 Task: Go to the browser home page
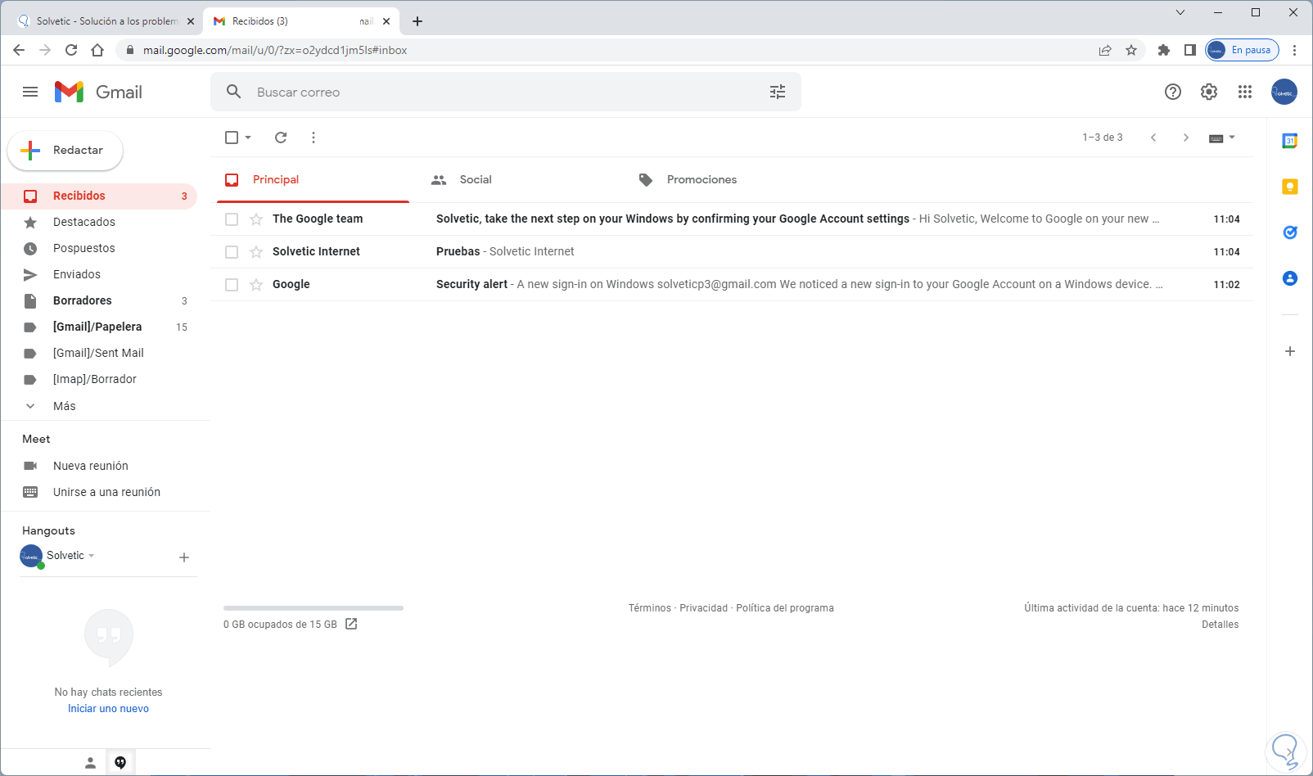pos(97,50)
